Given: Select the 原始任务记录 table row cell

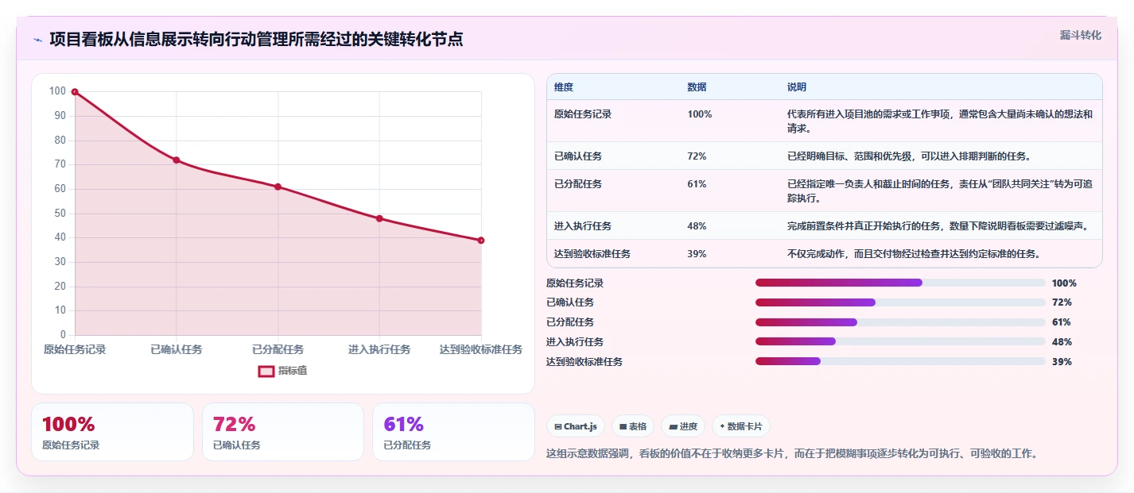Looking at the screenshot, I should click(x=583, y=114).
